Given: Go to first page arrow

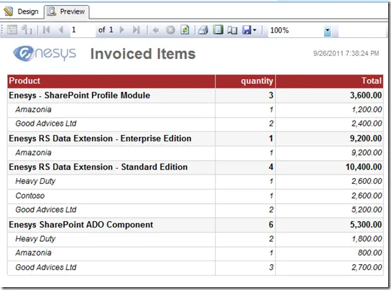Looking at the screenshot, I should [x=47, y=30].
